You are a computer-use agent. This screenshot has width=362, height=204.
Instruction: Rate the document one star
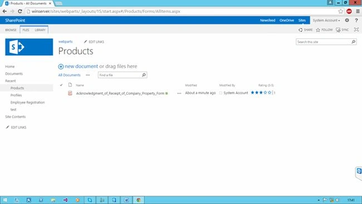pos(253,93)
